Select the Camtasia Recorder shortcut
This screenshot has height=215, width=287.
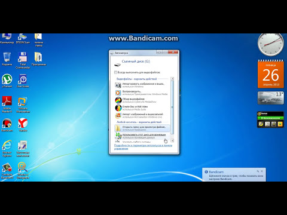coord(7,171)
